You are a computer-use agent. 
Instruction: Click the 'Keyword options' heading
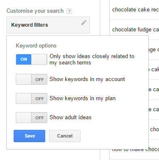coord(36,46)
